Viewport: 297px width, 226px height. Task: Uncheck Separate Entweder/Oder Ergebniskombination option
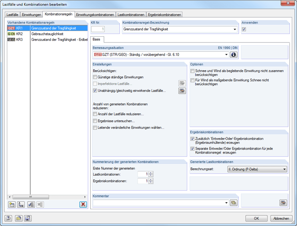coord(192,148)
